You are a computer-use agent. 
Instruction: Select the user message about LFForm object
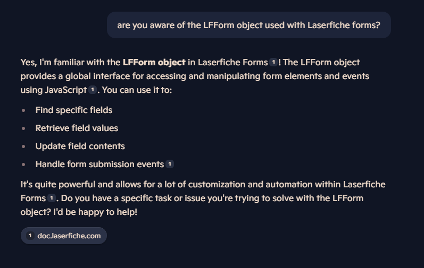[x=249, y=25]
